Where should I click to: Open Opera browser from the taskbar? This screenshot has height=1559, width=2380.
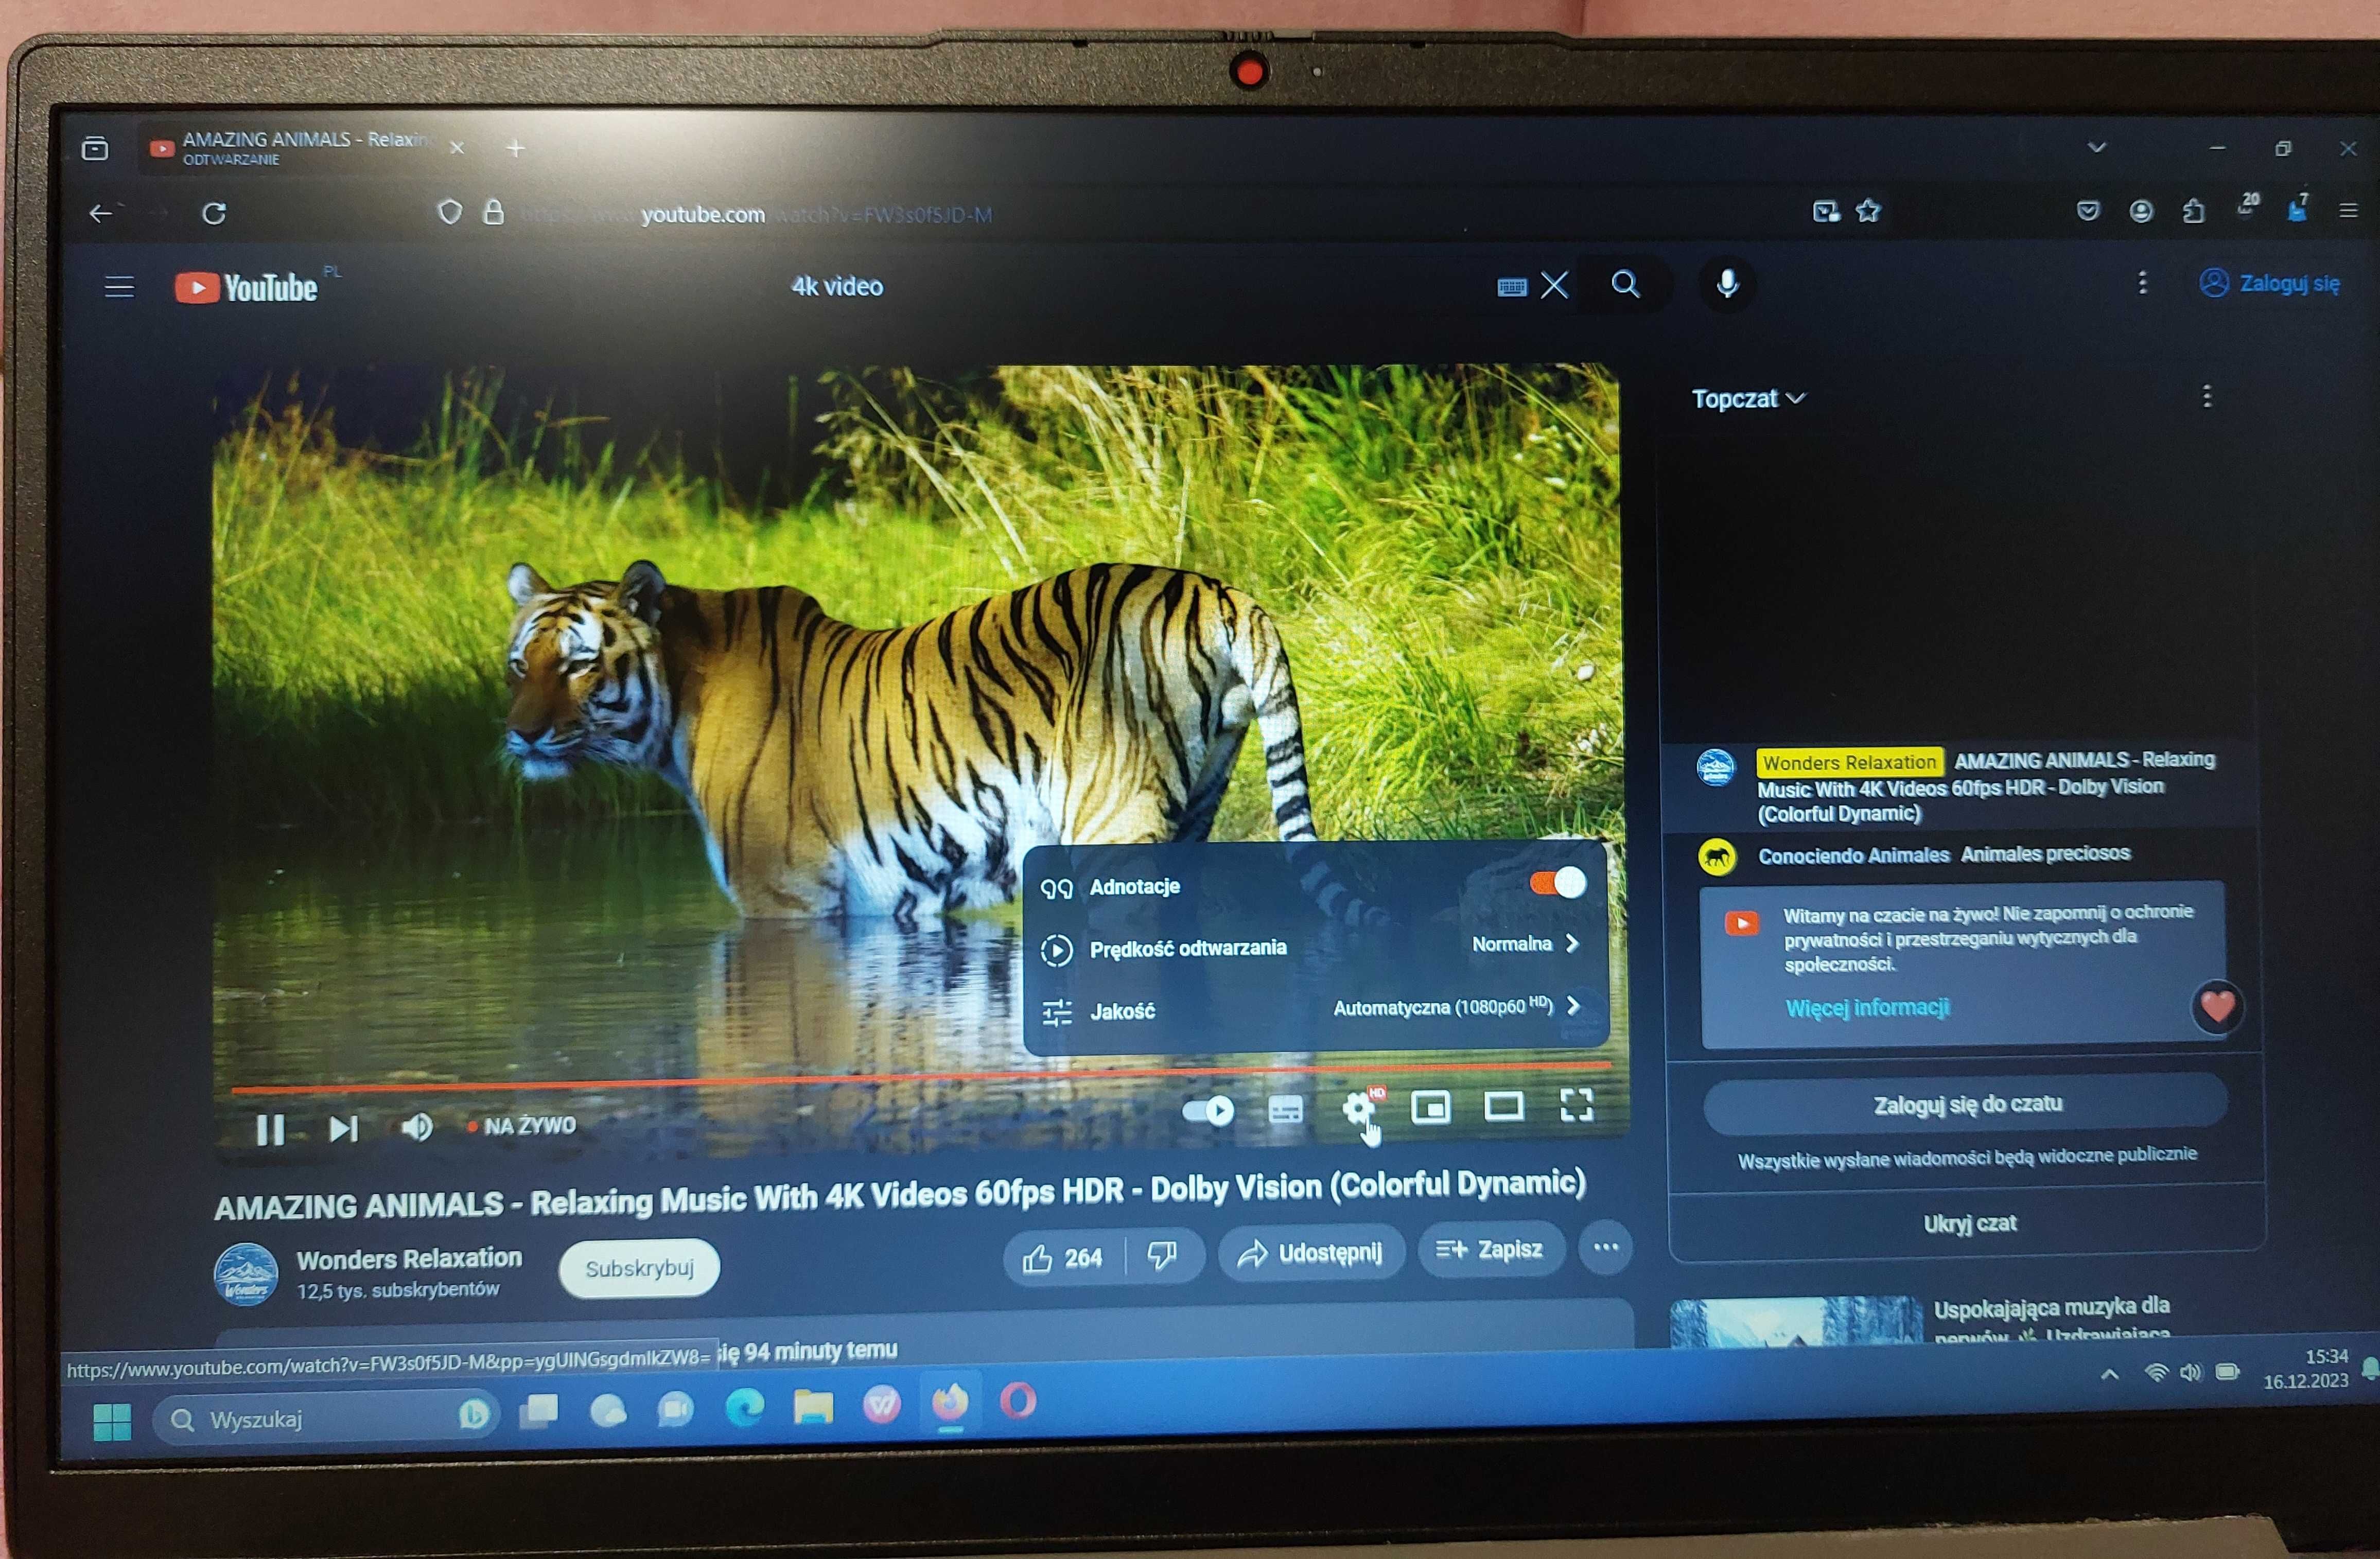1018,1401
